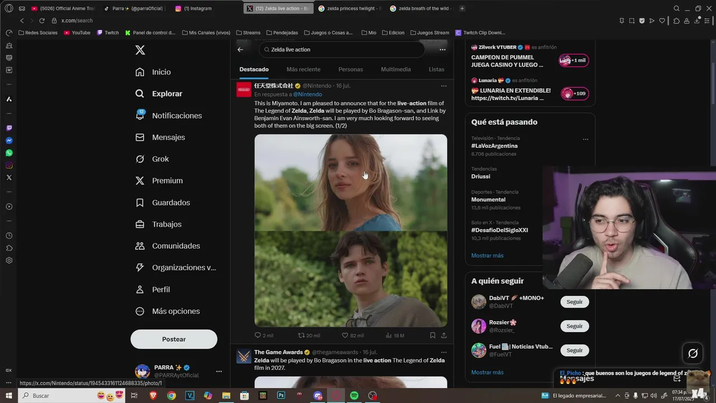Image resolution: width=716 pixels, height=403 pixels.
Task: Click Mostrar más under trends
Action: pos(487,255)
